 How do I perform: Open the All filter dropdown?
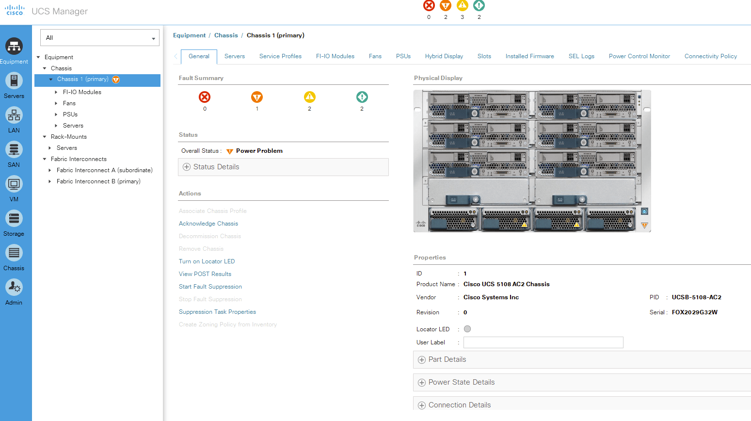[100, 38]
